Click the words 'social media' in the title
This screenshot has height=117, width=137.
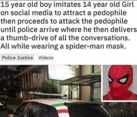point(32,13)
